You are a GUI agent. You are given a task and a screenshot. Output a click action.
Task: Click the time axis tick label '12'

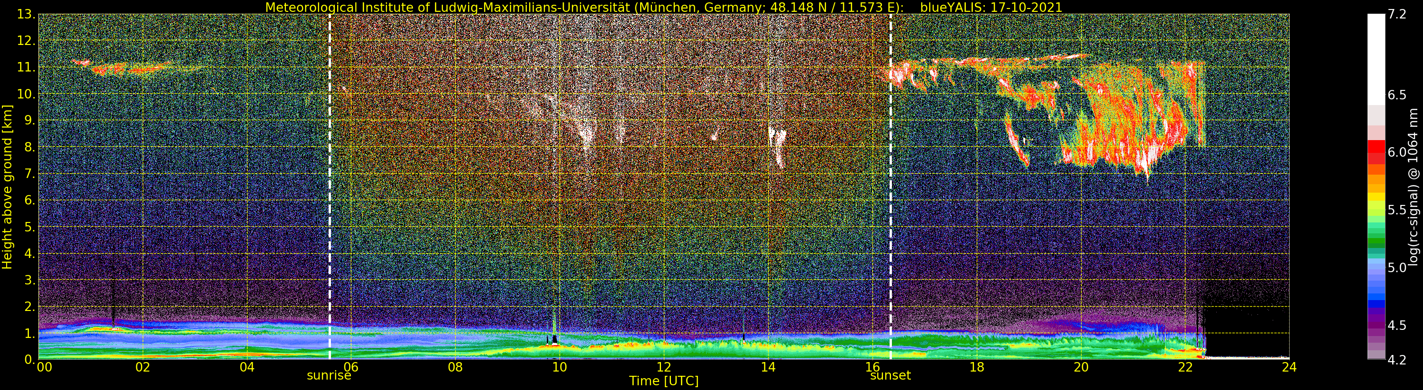click(663, 367)
